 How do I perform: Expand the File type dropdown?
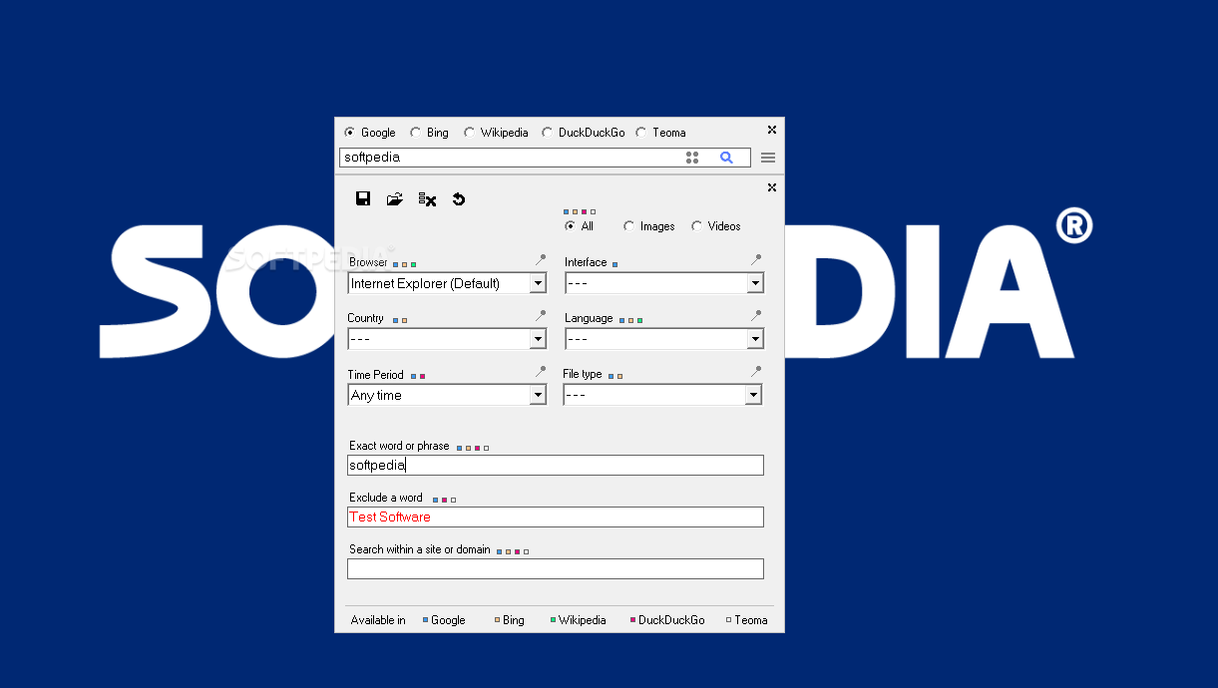(x=753, y=396)
